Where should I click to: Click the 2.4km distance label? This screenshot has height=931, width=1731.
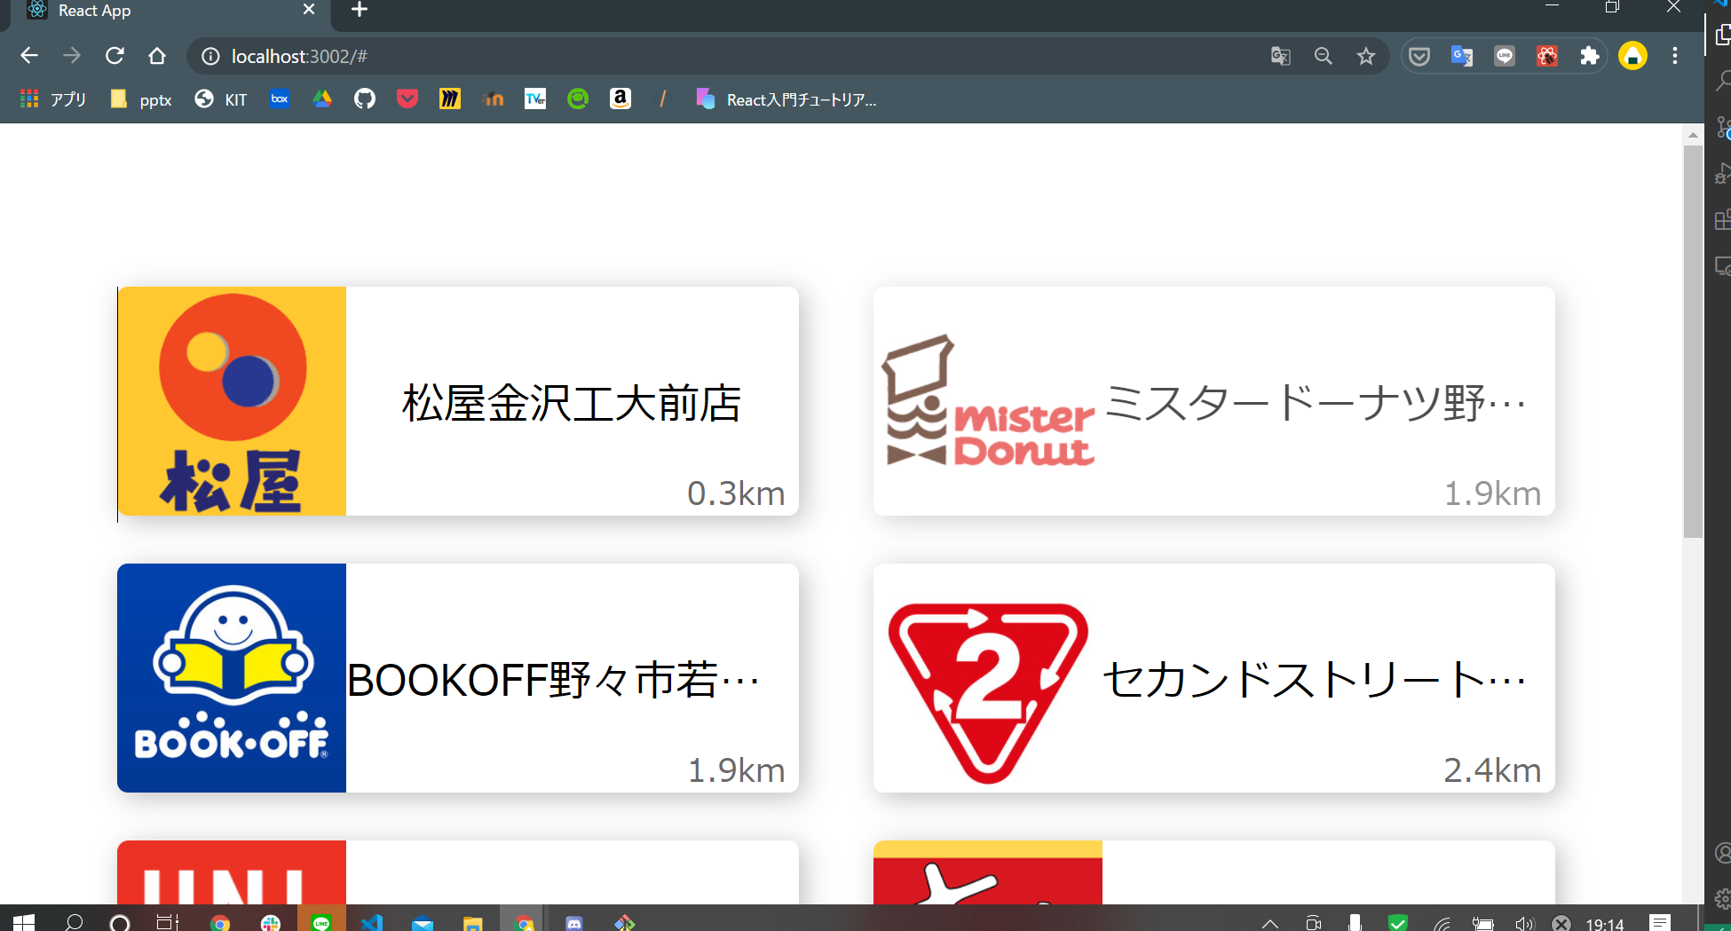(x=1492, y=770)
